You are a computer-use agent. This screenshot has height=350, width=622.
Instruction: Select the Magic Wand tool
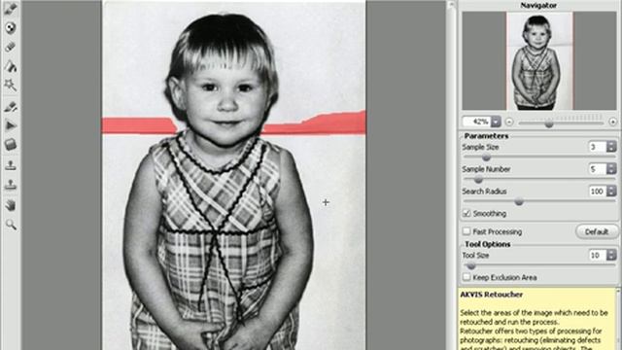pyautogui.click(x=11, y=85)
